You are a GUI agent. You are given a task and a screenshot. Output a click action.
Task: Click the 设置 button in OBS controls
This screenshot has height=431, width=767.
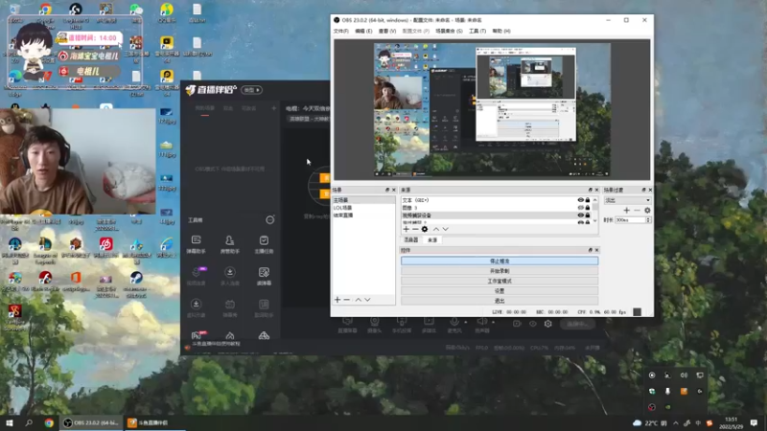[x=500, y=291]
